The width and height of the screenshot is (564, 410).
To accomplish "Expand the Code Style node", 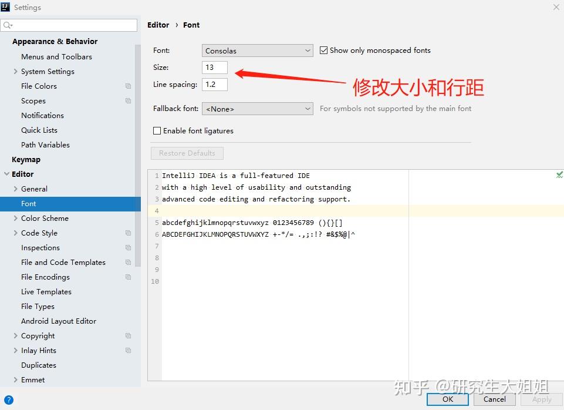I will (x=15, y=233).
